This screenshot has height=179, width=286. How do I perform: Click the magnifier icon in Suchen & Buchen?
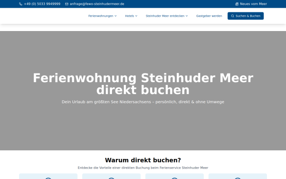click(x=233, y=16)
